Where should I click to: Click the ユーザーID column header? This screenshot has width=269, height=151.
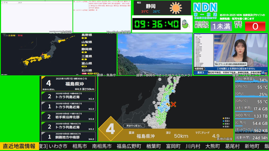point(5,3)
